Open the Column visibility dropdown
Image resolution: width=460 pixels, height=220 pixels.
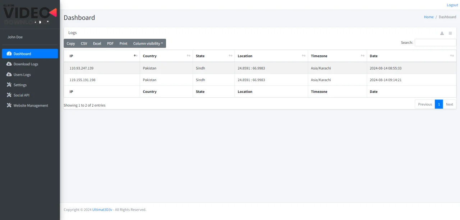click(x=148, y=43)
